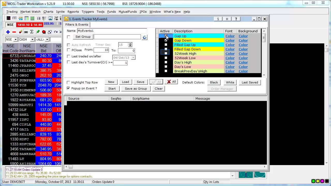Click the red minus remove-scrip icon
This screenshot has width=331, height=186.
(x=14, y=32)
